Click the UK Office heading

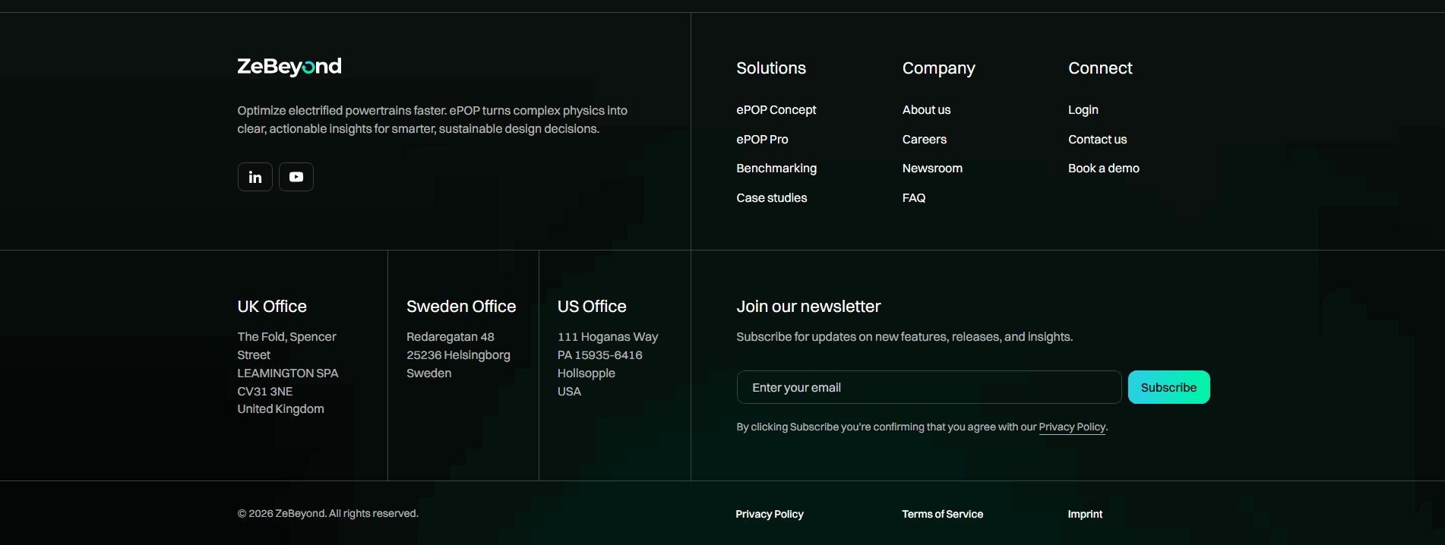point(272,307)
